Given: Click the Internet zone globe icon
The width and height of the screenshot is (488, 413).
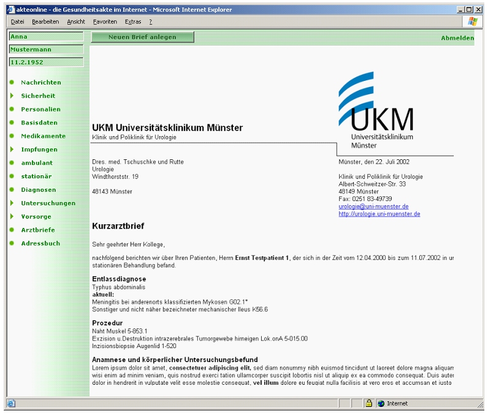Looking at the screenshot, I should pyautogui.click(x=381, y=403).
